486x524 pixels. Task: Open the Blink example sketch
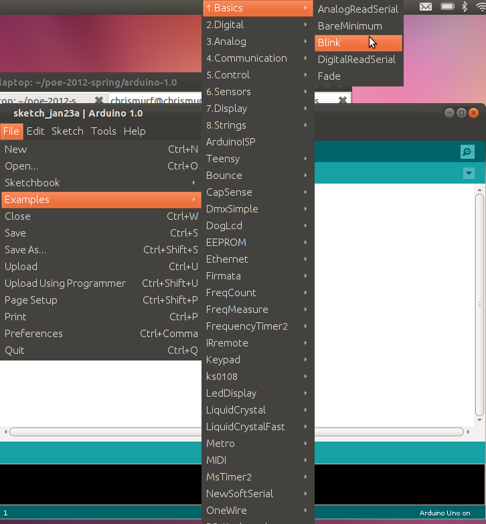[x=358, y=43]
